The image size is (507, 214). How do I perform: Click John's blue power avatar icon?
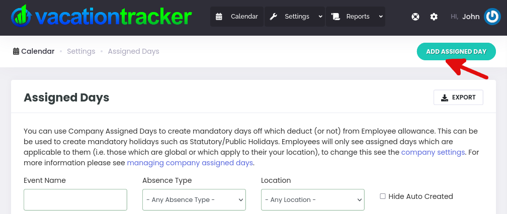coord(492,17)
